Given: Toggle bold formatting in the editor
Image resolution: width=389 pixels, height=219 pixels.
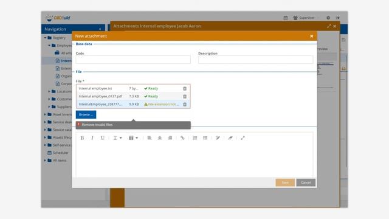Looking at the screenshot, I should point(82,138).
